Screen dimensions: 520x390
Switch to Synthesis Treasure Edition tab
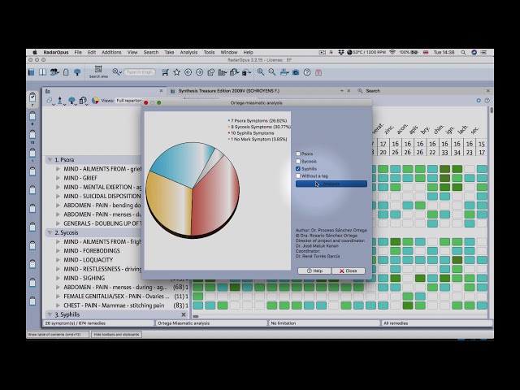[229, 91]
